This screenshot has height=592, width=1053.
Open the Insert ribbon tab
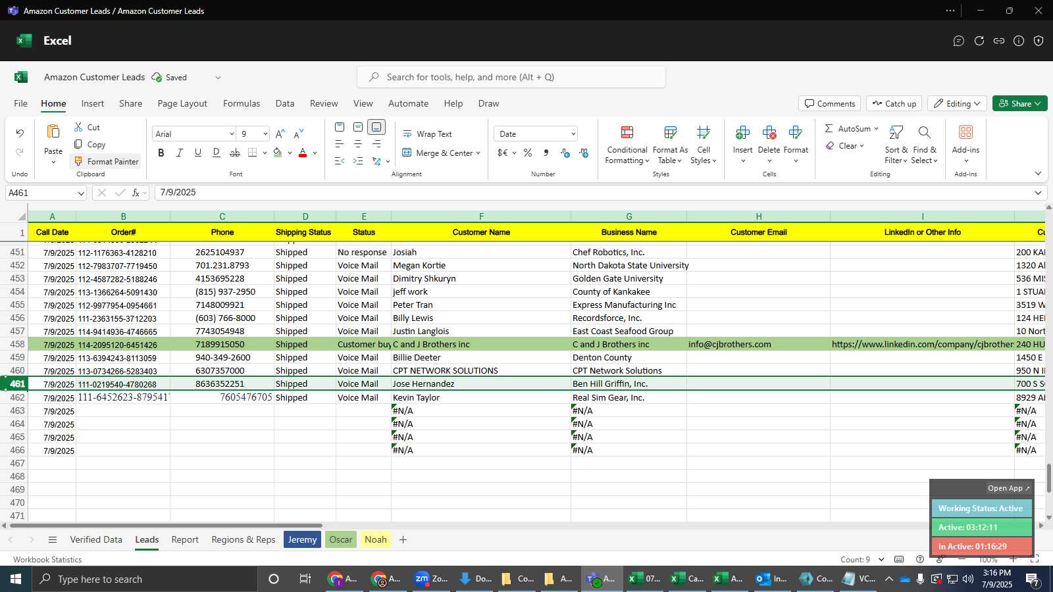coord(93,103)
